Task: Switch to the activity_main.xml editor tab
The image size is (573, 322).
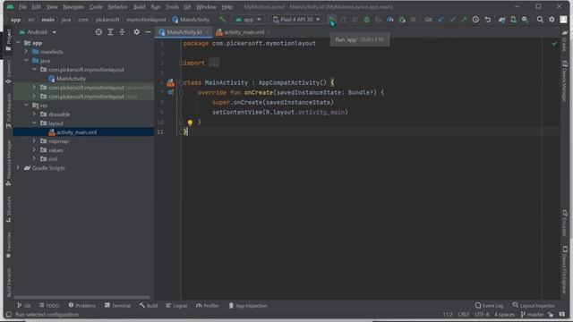Action: click(x=244, y=32)
